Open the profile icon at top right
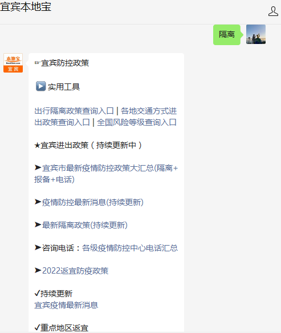 click(x=273, y=11)
